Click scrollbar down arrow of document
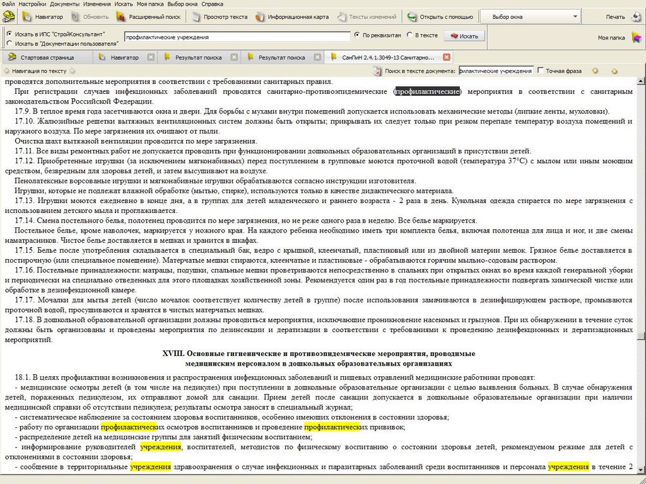The image size is (646, 484). 641,469
